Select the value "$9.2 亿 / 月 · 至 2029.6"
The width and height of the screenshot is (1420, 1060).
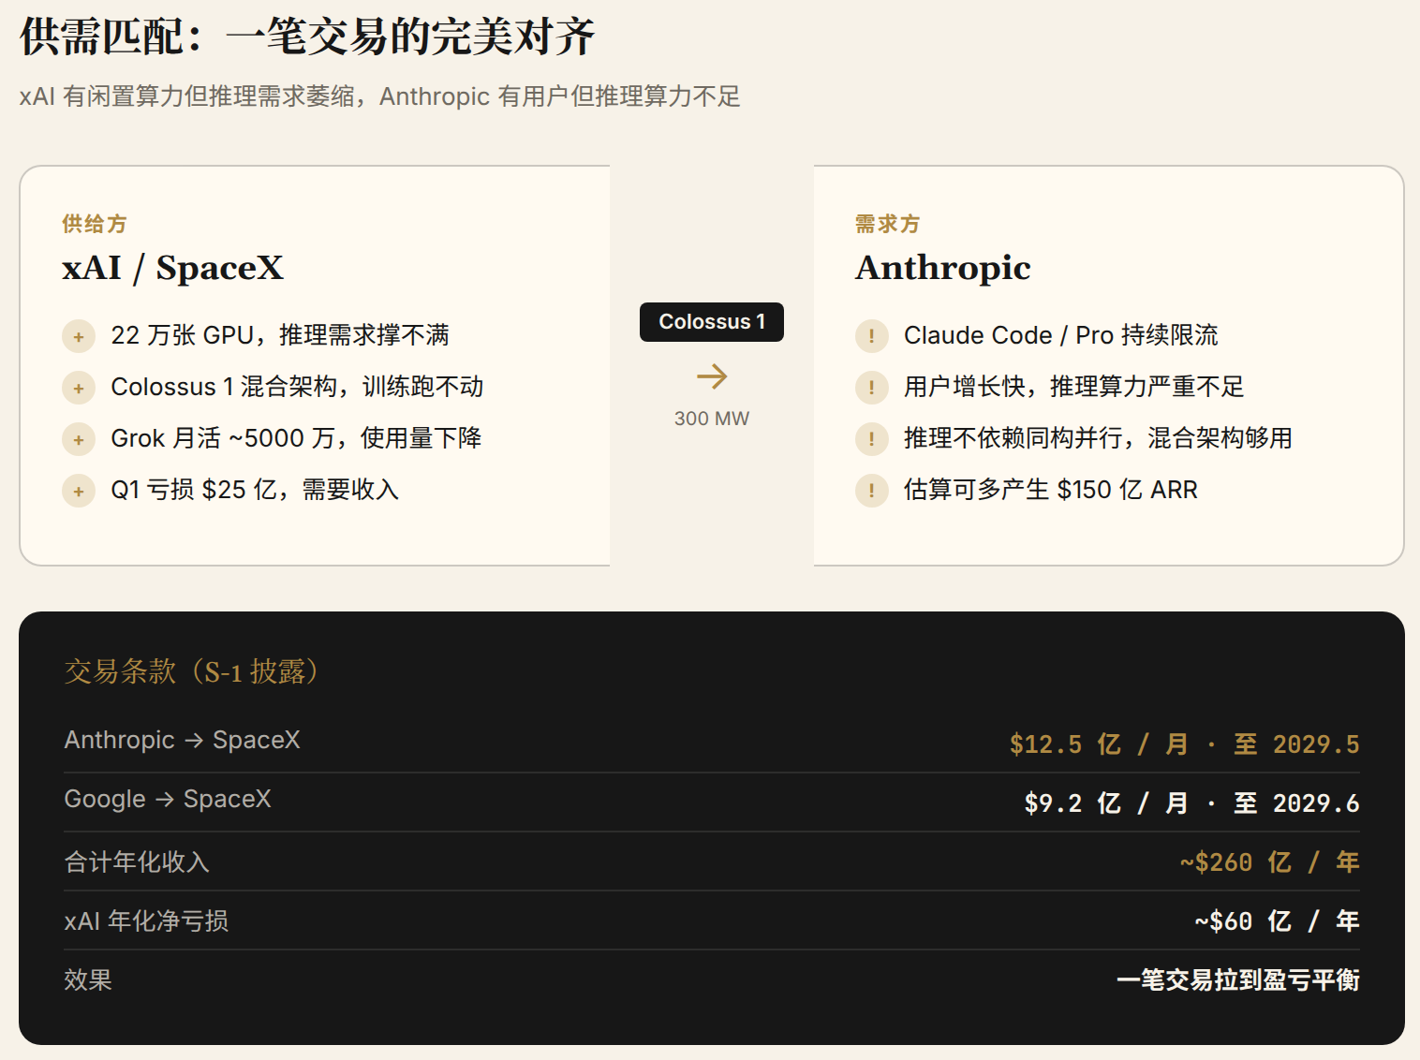tap(1191, 803)
